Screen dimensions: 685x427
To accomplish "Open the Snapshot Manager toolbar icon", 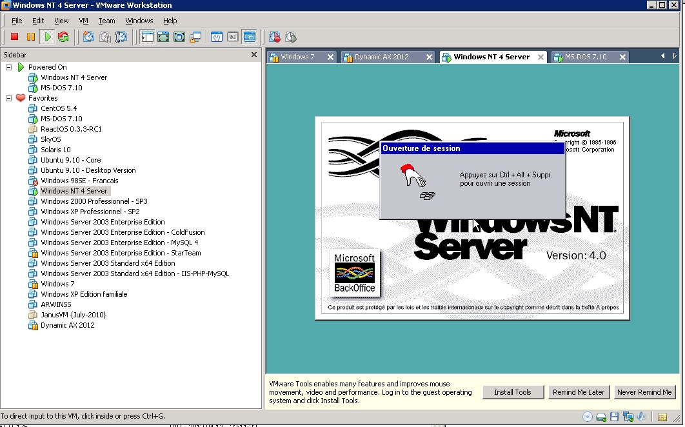I will coord(121,37).
